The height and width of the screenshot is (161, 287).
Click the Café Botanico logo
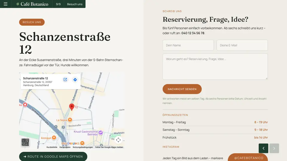click(32, 4)
